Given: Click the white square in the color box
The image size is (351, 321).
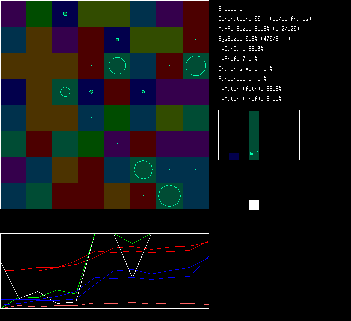Looking at the screenshot, I should coord(254,205).
